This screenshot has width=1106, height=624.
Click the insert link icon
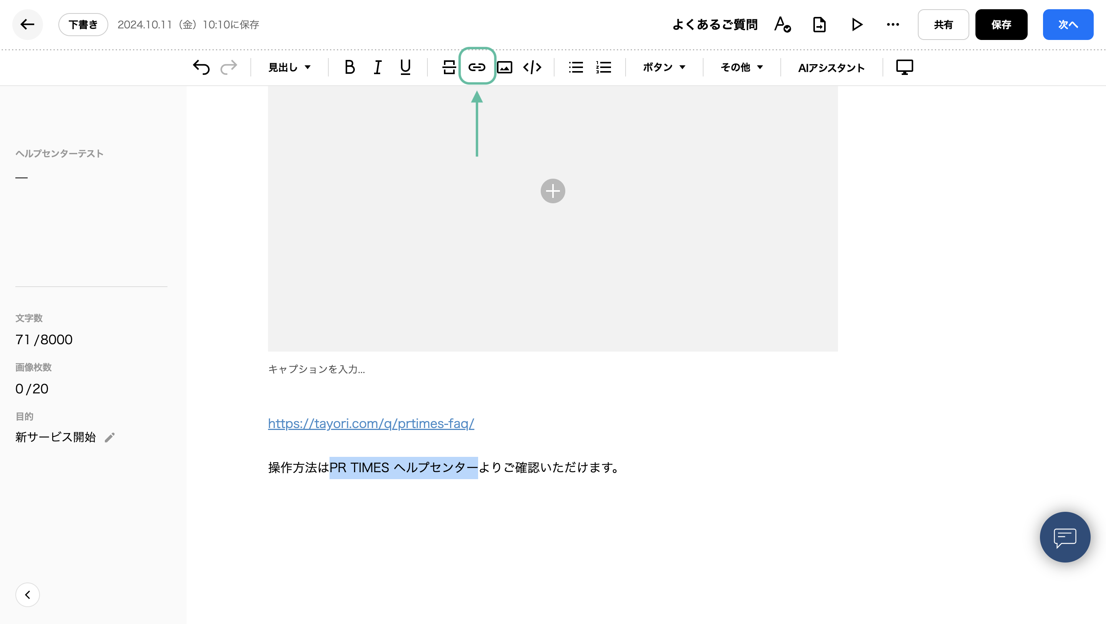click(477, 67)
